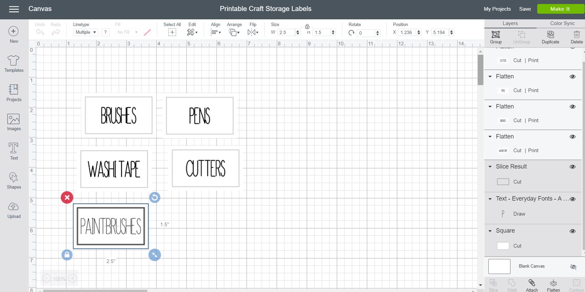Hide the Flatten layer with PENS thumbnail
Image resolution: width=585 pixels, height=292 pixels.
pos(572,77)
